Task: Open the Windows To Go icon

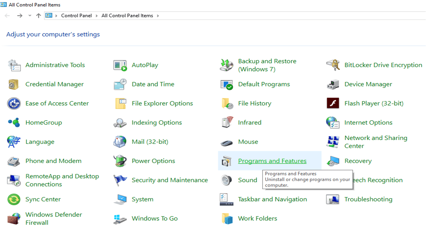Action: click(120, 219)
